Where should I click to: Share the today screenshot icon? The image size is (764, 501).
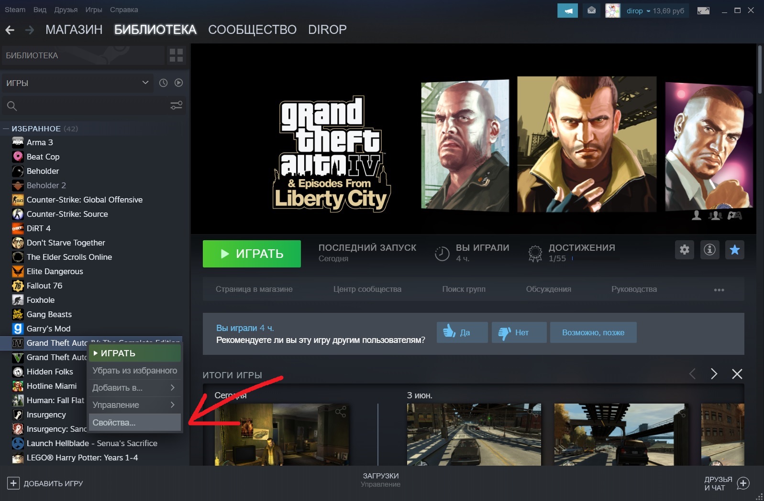click(341, 412)
